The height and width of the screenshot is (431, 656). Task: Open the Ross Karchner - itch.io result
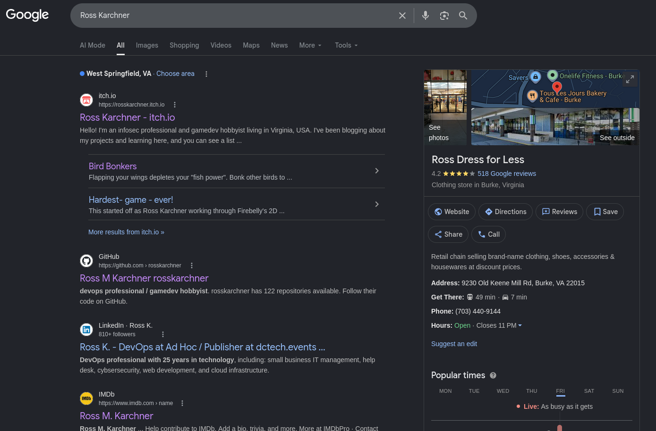point(128,117)
